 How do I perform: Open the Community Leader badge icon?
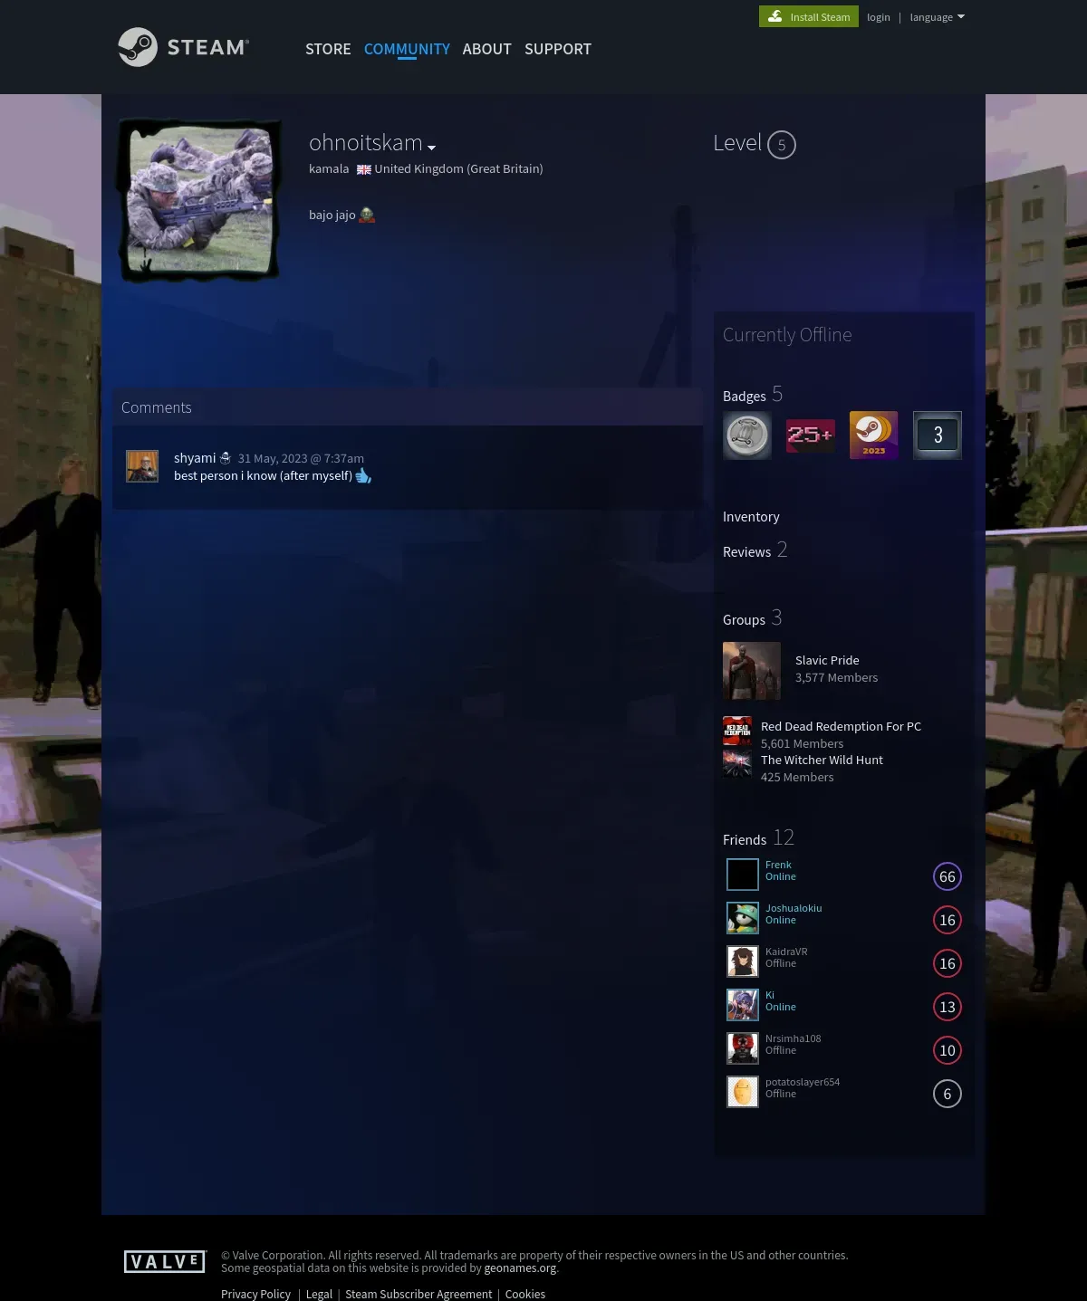[747, 435]
